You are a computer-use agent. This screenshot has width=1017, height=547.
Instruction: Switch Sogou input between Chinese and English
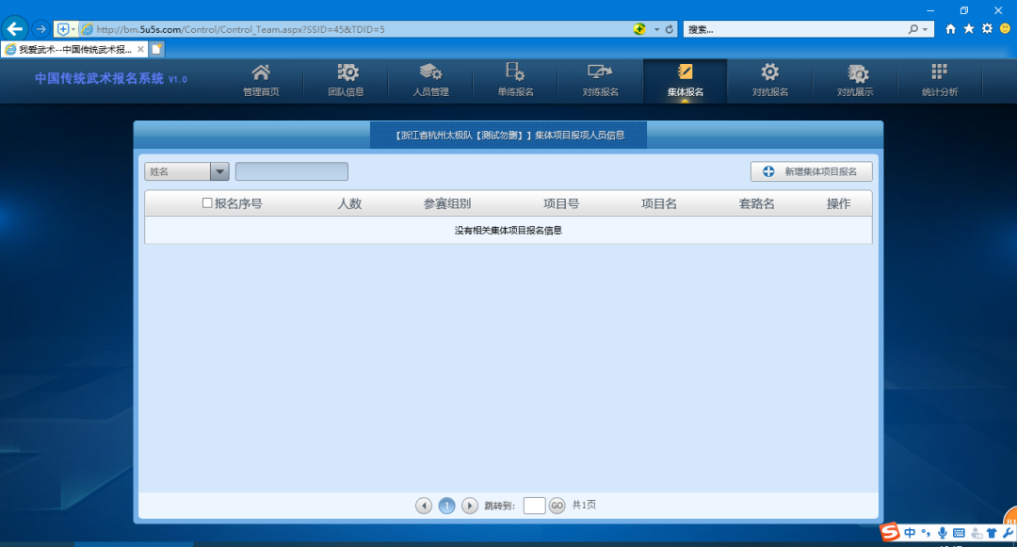[910, 532]
